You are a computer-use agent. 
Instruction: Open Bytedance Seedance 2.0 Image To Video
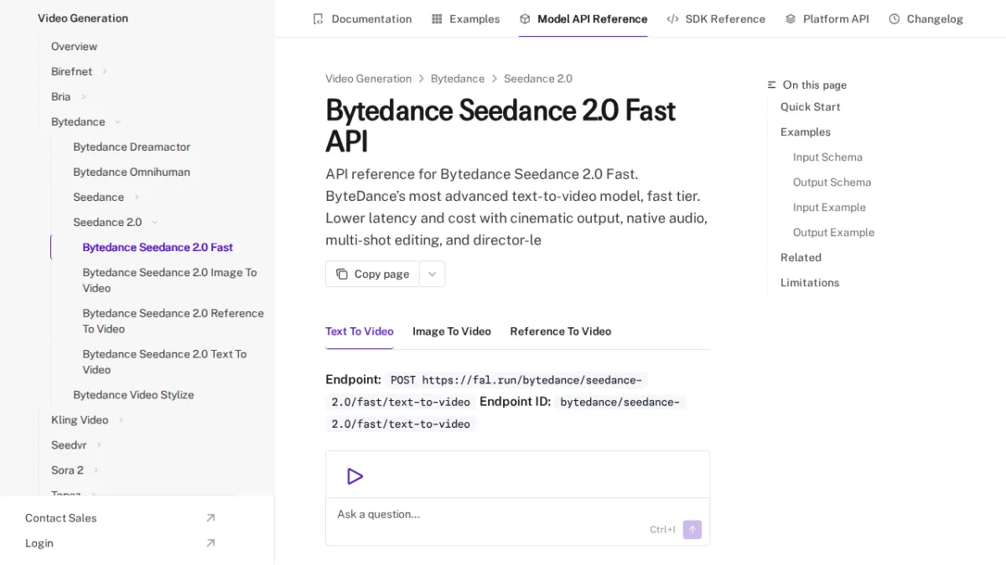click(169, 280)
